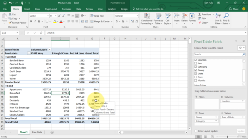Screen dimensions: 248x139
Task: Toggle Italic formatting
Action: pyautogui.click(x=35, y=22)
